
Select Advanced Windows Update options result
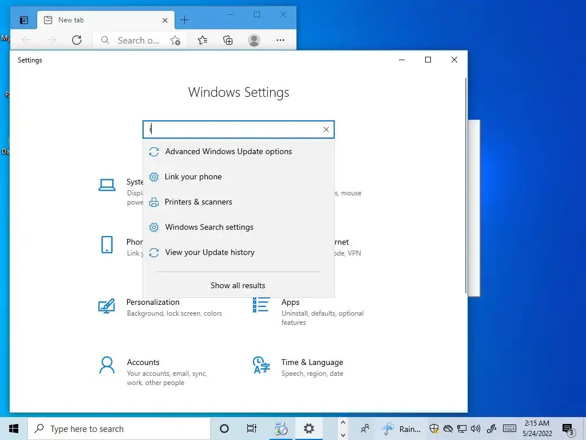(x=239, y=151)
